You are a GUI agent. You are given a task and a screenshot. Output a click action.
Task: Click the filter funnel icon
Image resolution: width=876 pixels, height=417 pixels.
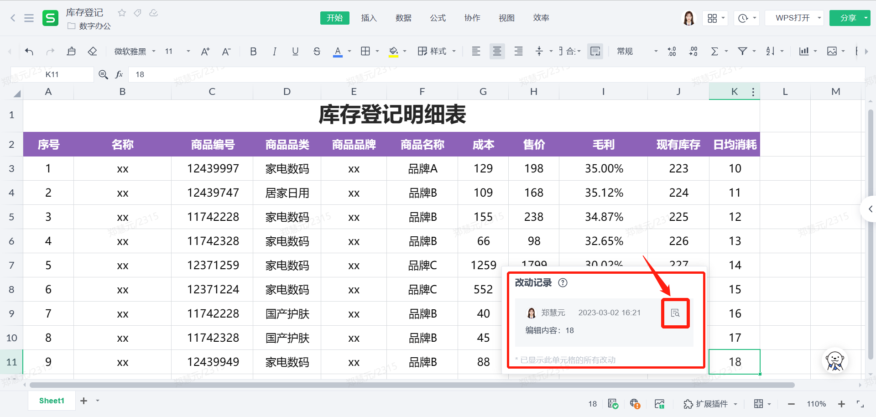pos(743,51)
